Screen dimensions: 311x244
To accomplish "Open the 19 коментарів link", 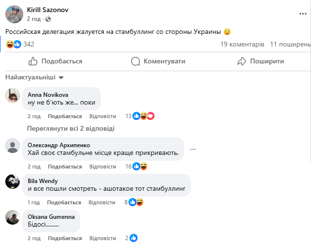I will pyautogui.click(x=242, y=44).
